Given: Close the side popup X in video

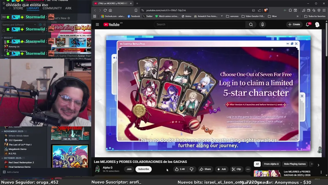Looking at the screenshot, I should pyautogui.click(x=302, y=96).
